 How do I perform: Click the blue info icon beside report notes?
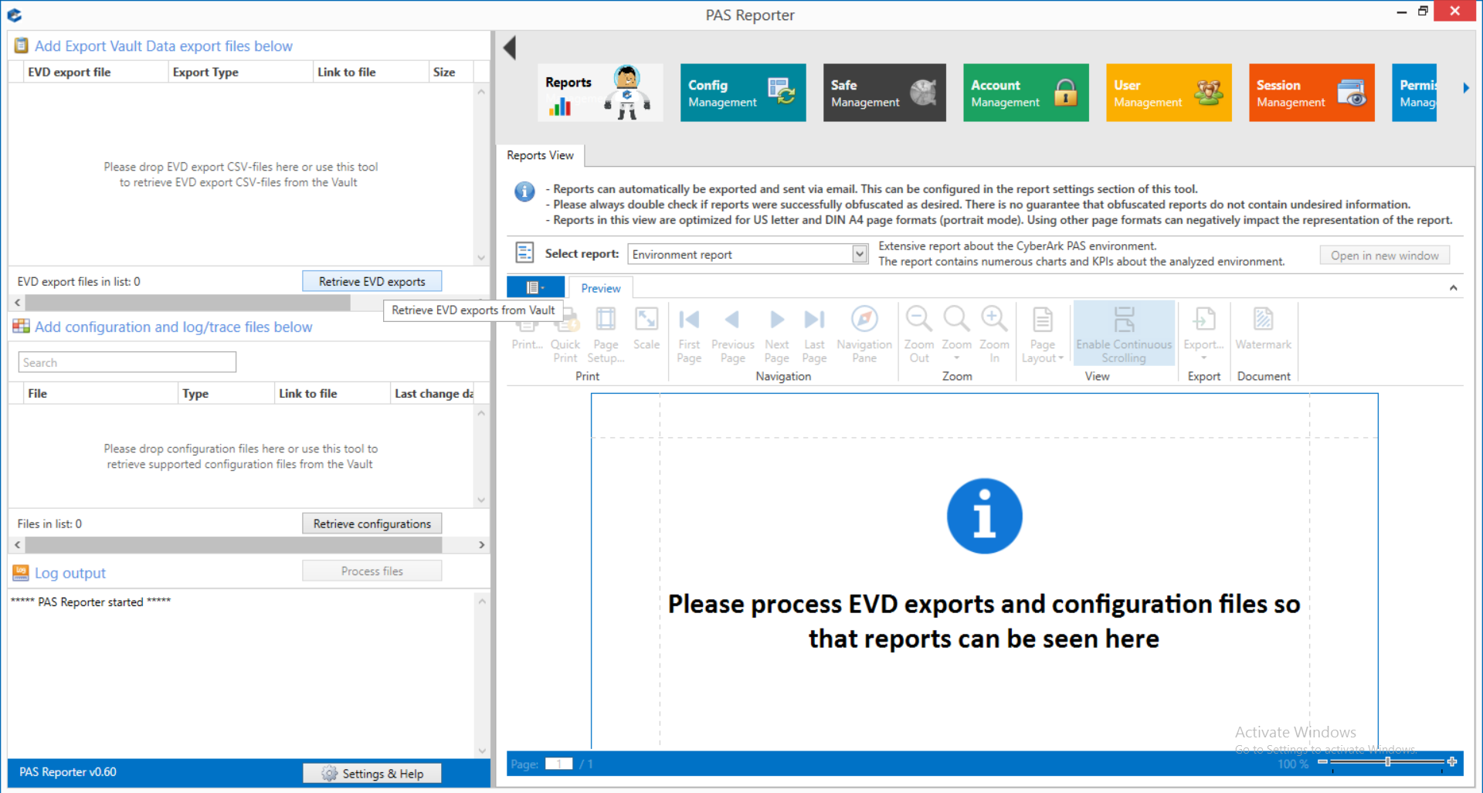pos(524,191)
